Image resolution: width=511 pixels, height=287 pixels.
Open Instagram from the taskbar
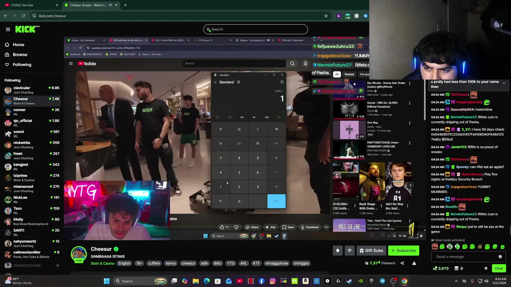pos(273,281)
